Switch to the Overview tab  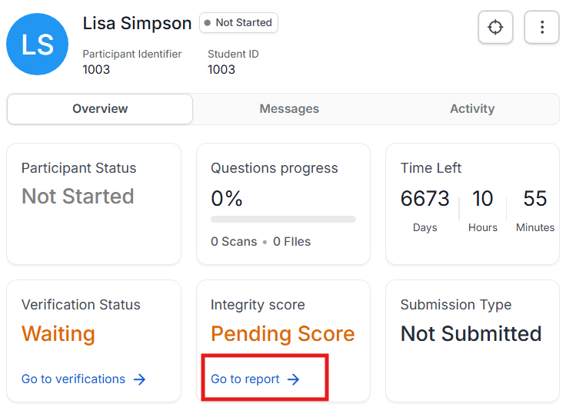(x=100, y=109)
